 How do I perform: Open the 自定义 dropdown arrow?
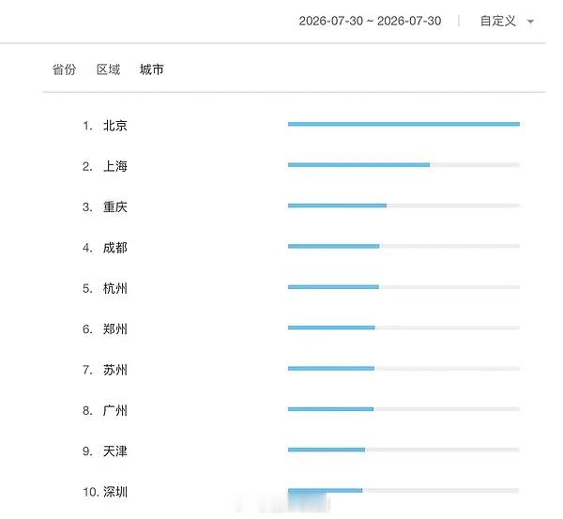coord(530,22)
